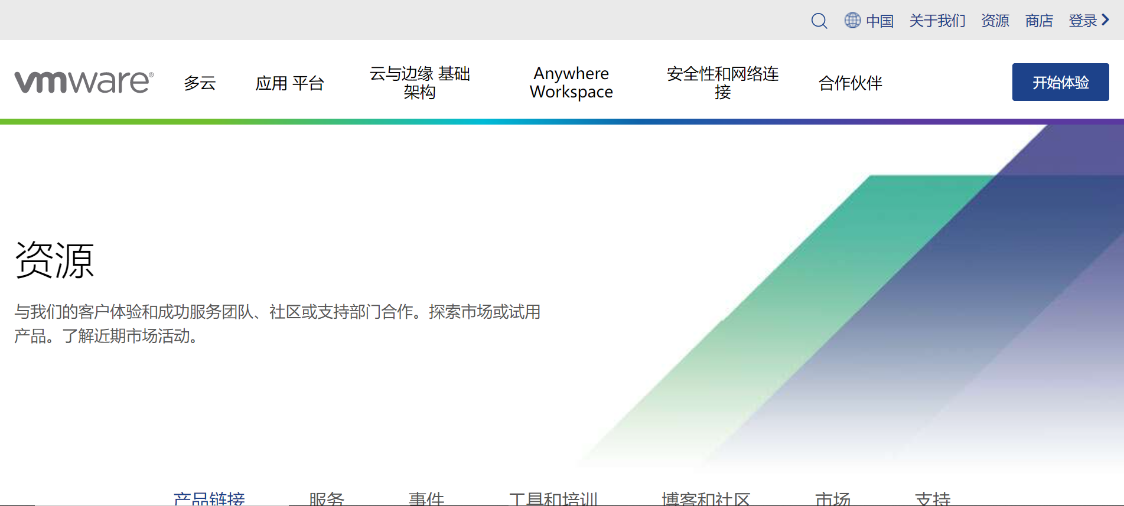Click the VMware logo
Viewport: 1124px width, 506px height.
click(x=84, y=82)
